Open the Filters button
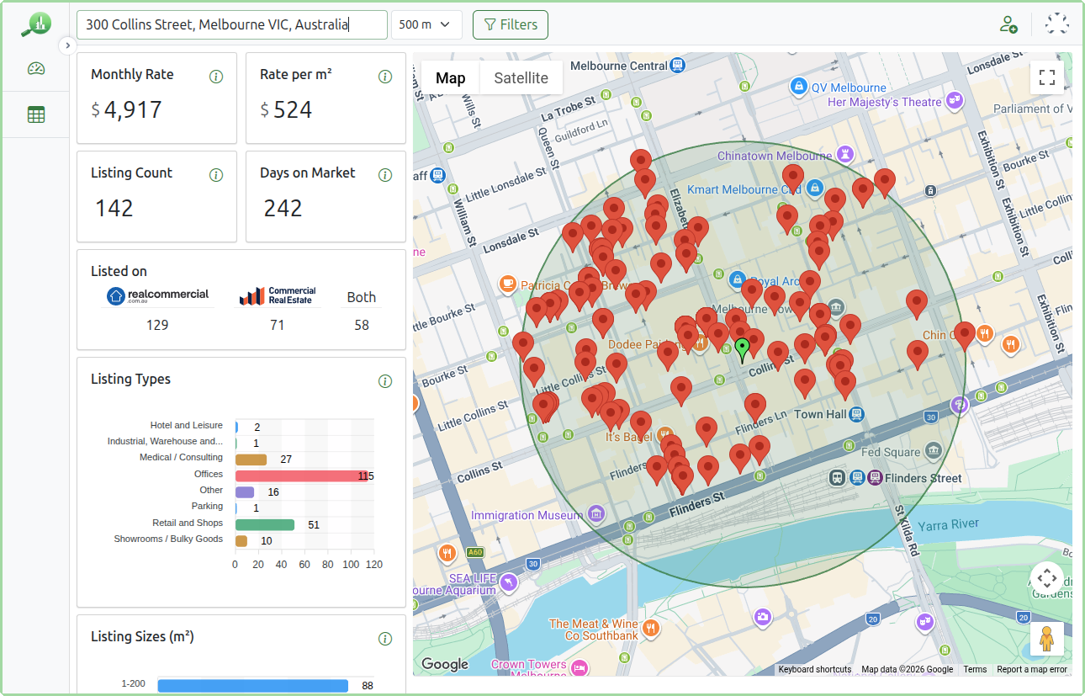 pyautogui.click(x=511, y=24)
